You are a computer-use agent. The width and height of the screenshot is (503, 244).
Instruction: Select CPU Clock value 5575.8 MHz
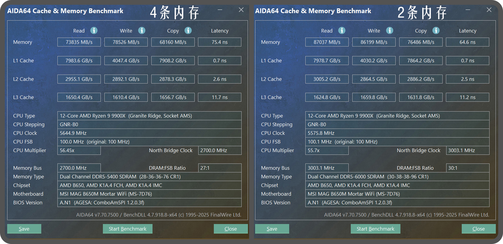pos(397,133)
